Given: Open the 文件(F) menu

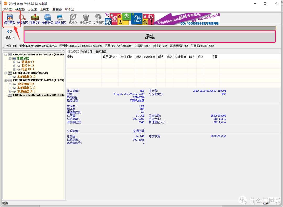Looking at the screenshot, I should click(x=8, y=9).
